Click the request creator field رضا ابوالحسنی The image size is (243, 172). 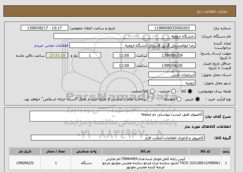[133, 45]
